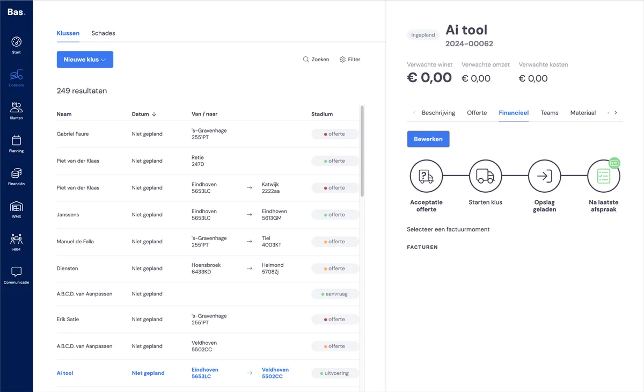
Task: Click the offerte badge in Gabriel Faure row
Action: (335, 134)
